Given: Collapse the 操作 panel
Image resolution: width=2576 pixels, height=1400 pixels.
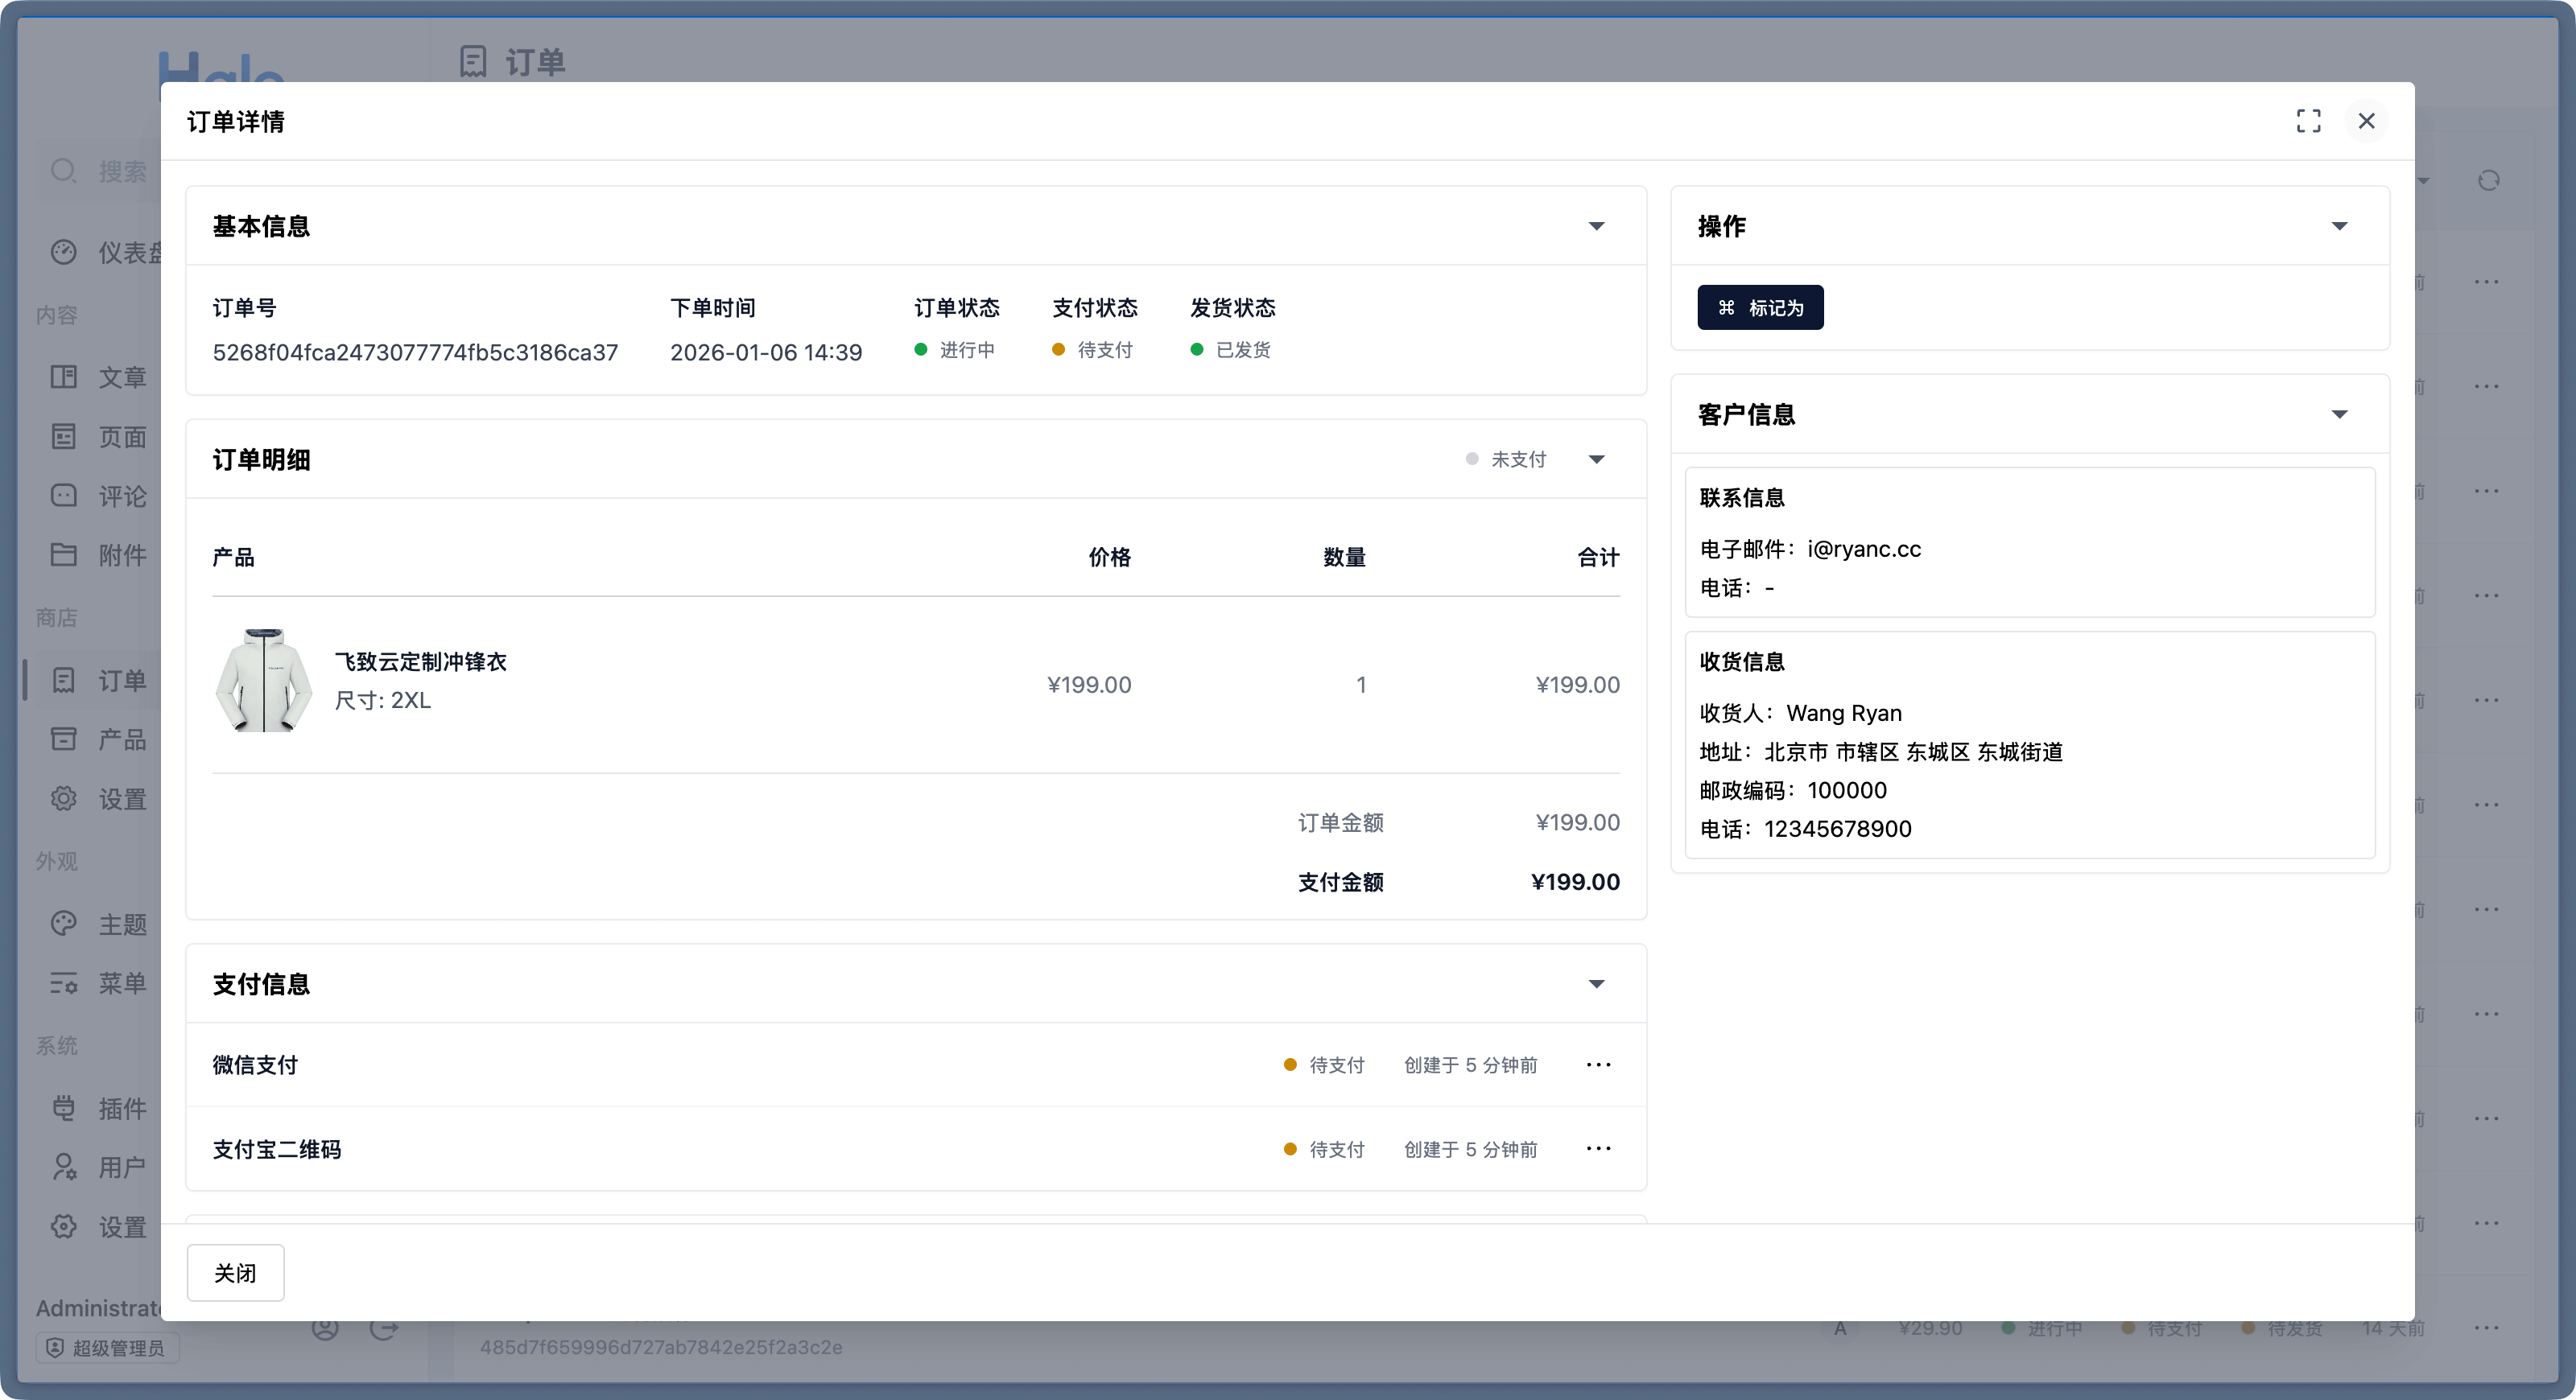Looking at the screenshot, I should pyautogui.click(x=2339, y=227).
